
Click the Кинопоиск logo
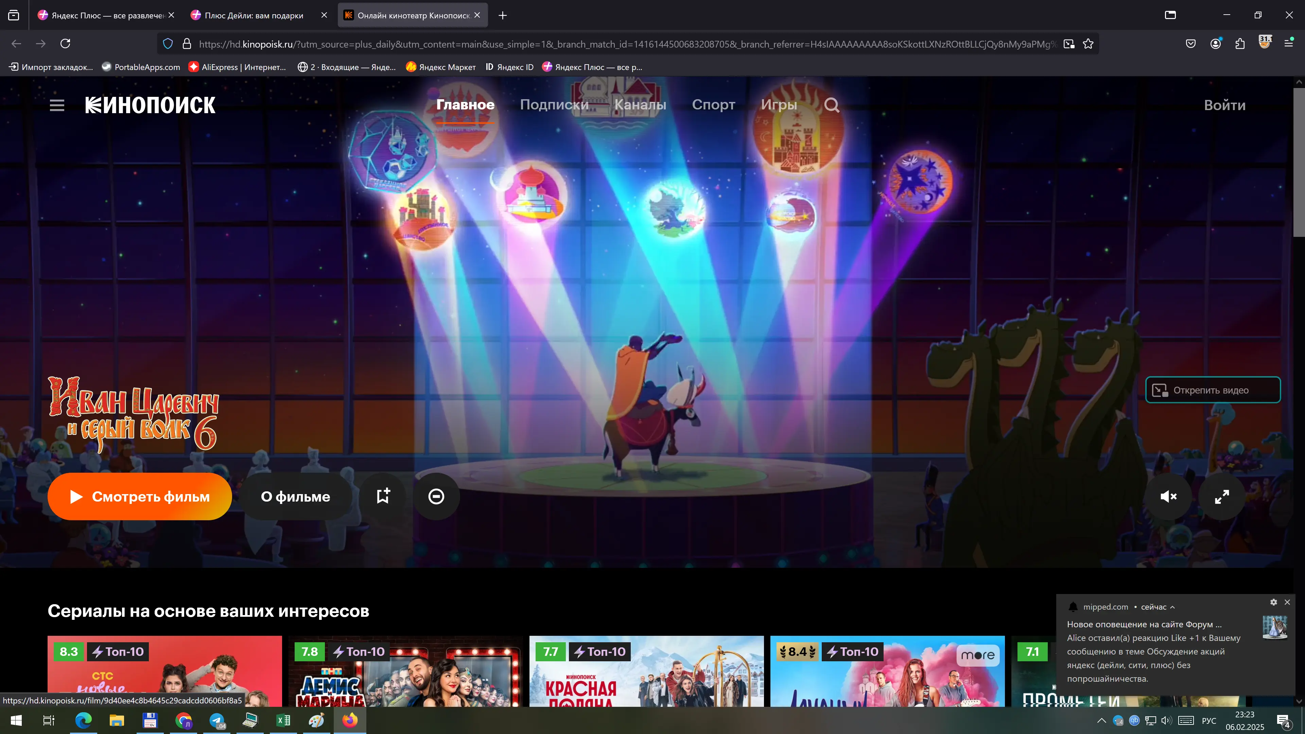point(151,105)
